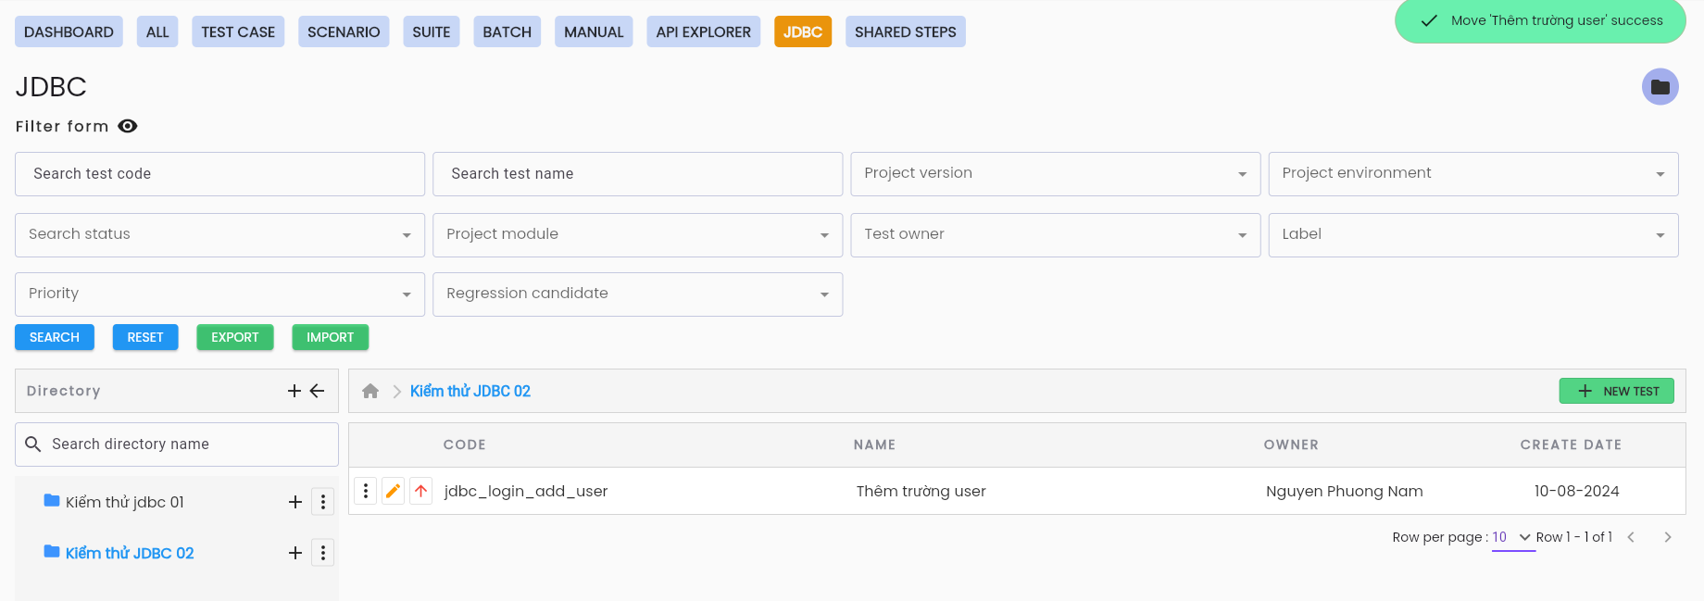Add a subfolder under Kiểm thử JDBC 02

click(x=295, y=553)
